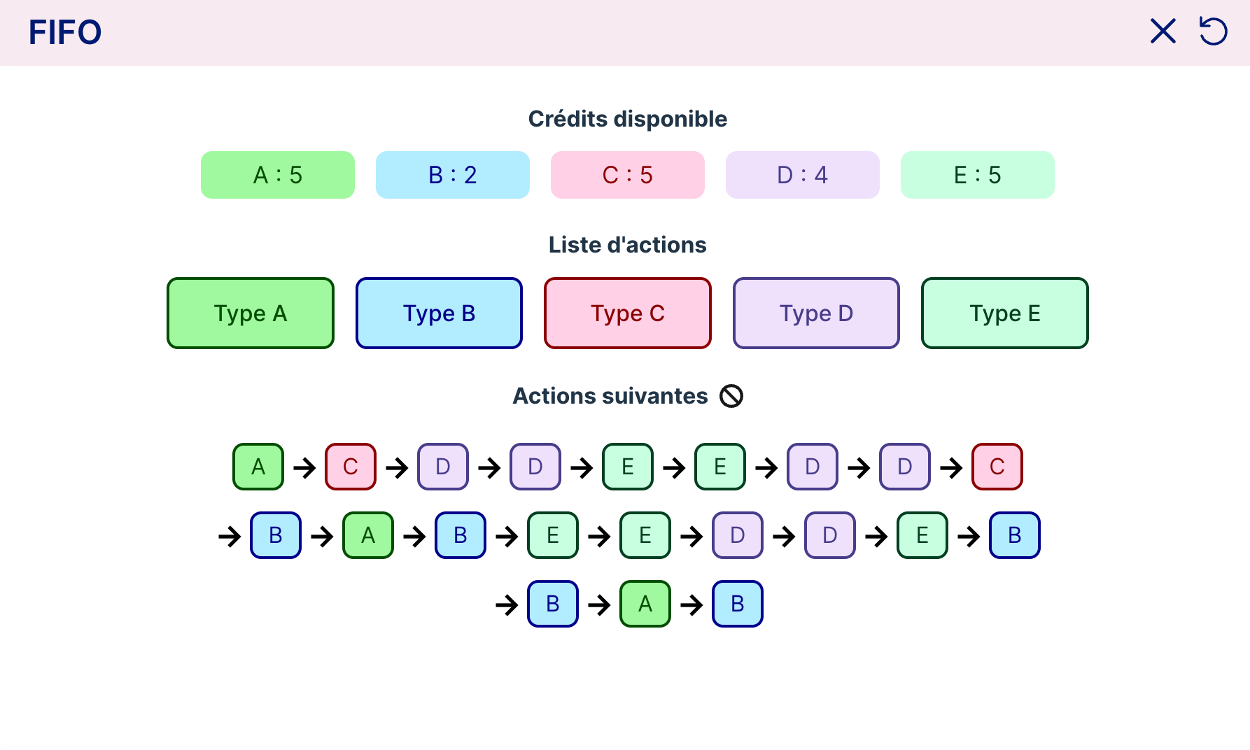Click the Type C action button
Viewport: 1250px width, 750px height.
(x=628, y=313)
